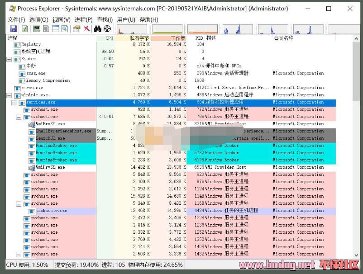Open the 用户(U) menu

tap(126, 20)
